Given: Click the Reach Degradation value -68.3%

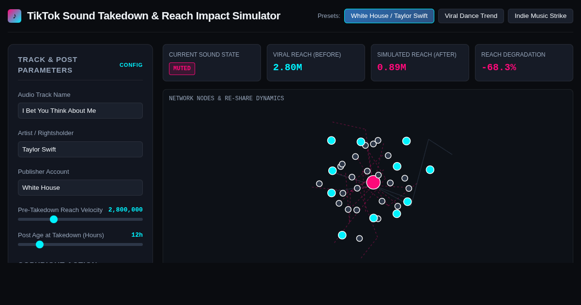Looking at the screenshot, I should click(x=499, y=67).
